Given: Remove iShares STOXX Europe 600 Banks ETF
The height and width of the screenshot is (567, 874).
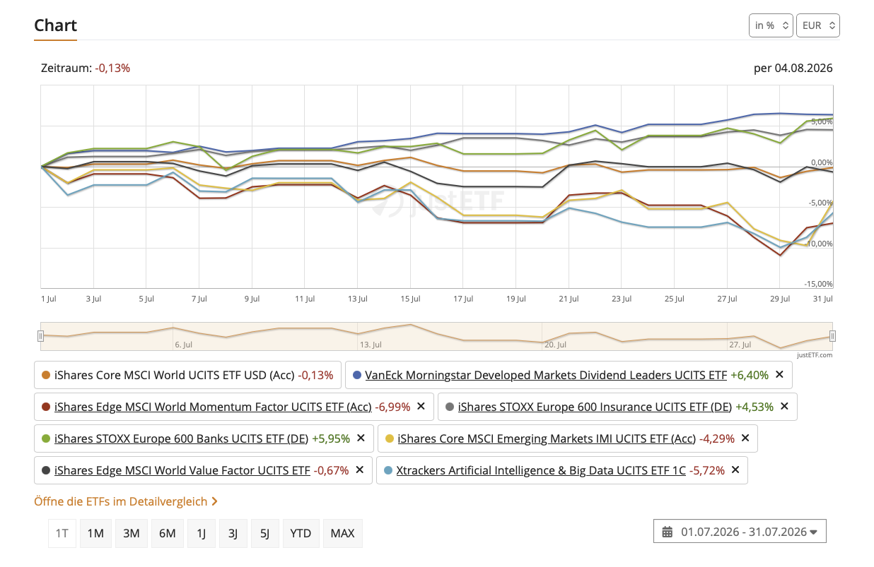Looking at the screenshot, I should point(361,438).
